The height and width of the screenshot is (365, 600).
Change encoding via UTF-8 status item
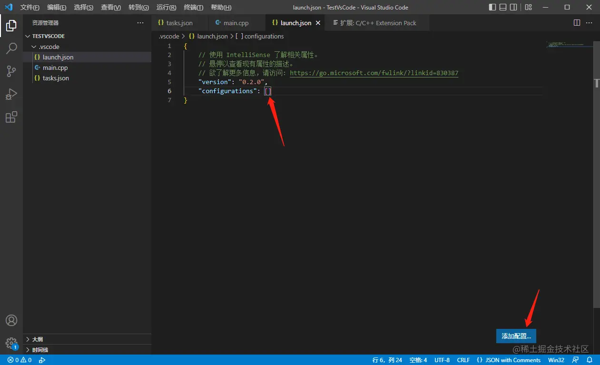[442, 360]
